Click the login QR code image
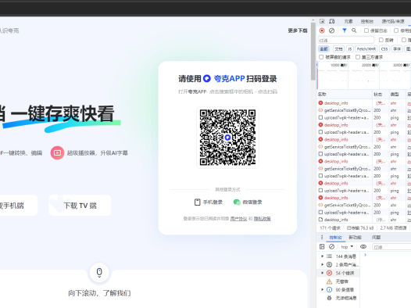This screenshot has height=308, width=411. (227, 137)
